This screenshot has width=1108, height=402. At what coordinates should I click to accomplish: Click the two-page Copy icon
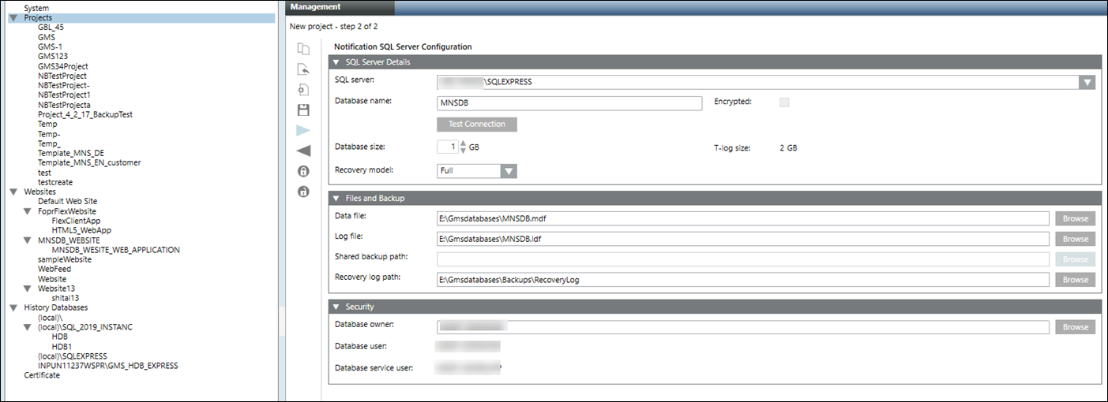point(303,49)
